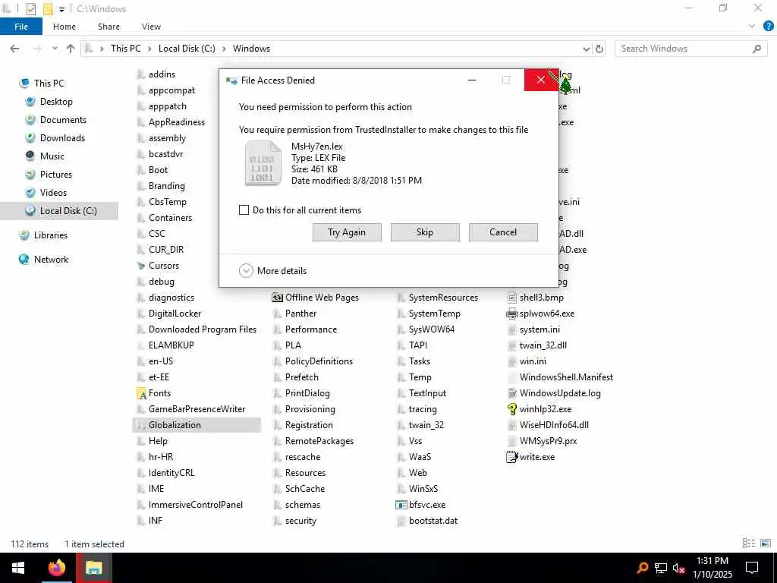Screen dimensions: 777x583
Task: Click File Explorer taskbar icon
Action: (93, 568)
